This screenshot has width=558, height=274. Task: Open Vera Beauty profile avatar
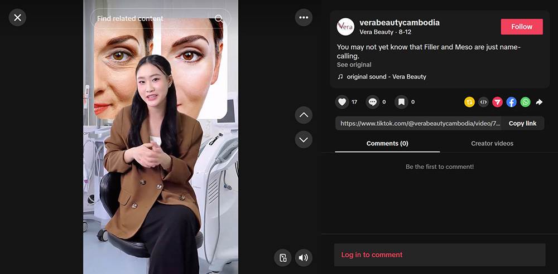click(345, 27)
